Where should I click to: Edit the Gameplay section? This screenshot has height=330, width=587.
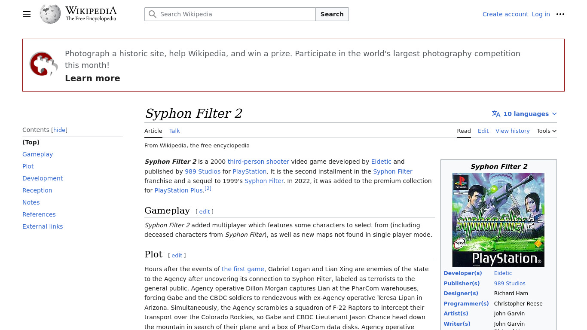pos(205,212)
